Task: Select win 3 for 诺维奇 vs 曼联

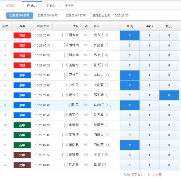Action: point(130,65)
